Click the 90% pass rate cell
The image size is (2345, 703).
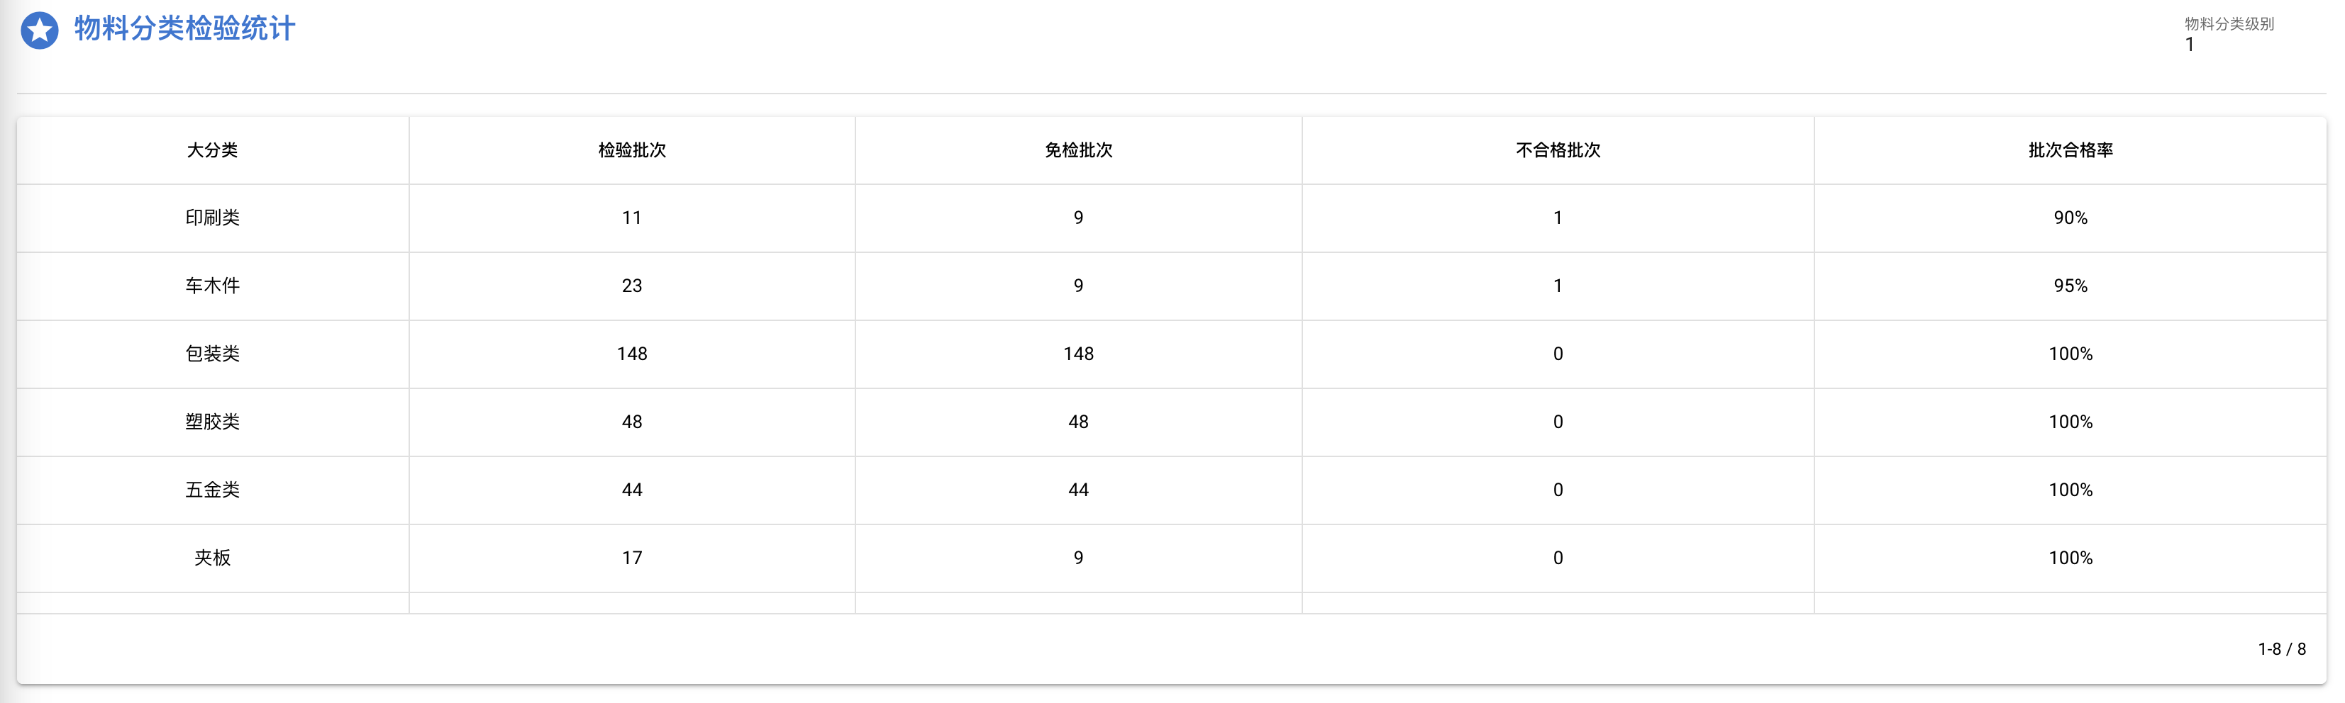coord(2070,218)
